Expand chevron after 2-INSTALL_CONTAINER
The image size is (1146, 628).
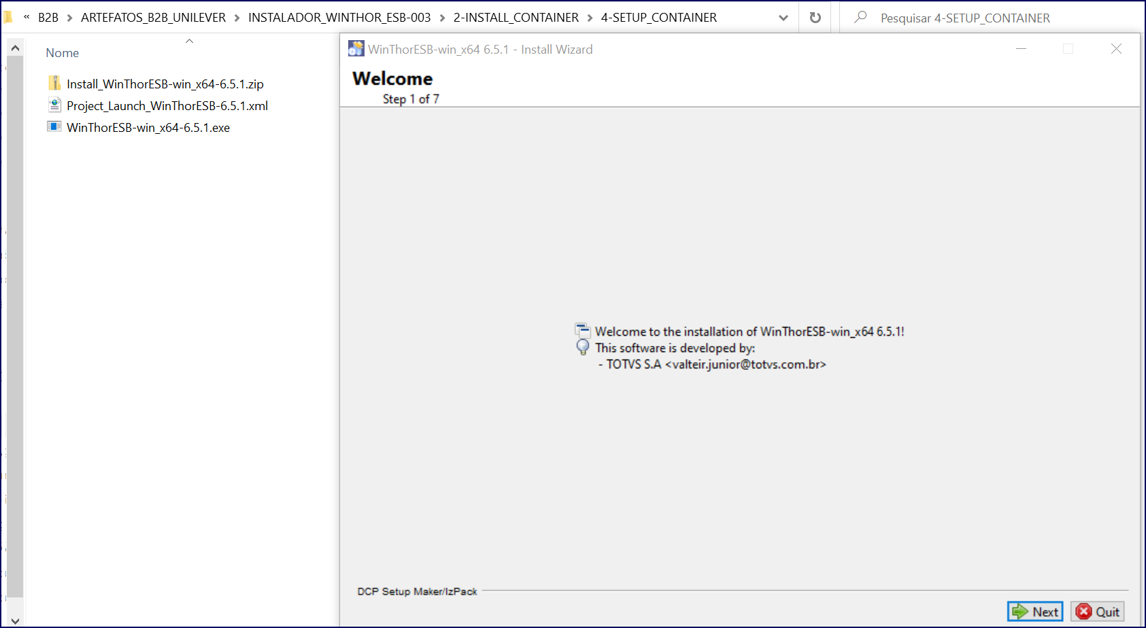coord(590,18)
